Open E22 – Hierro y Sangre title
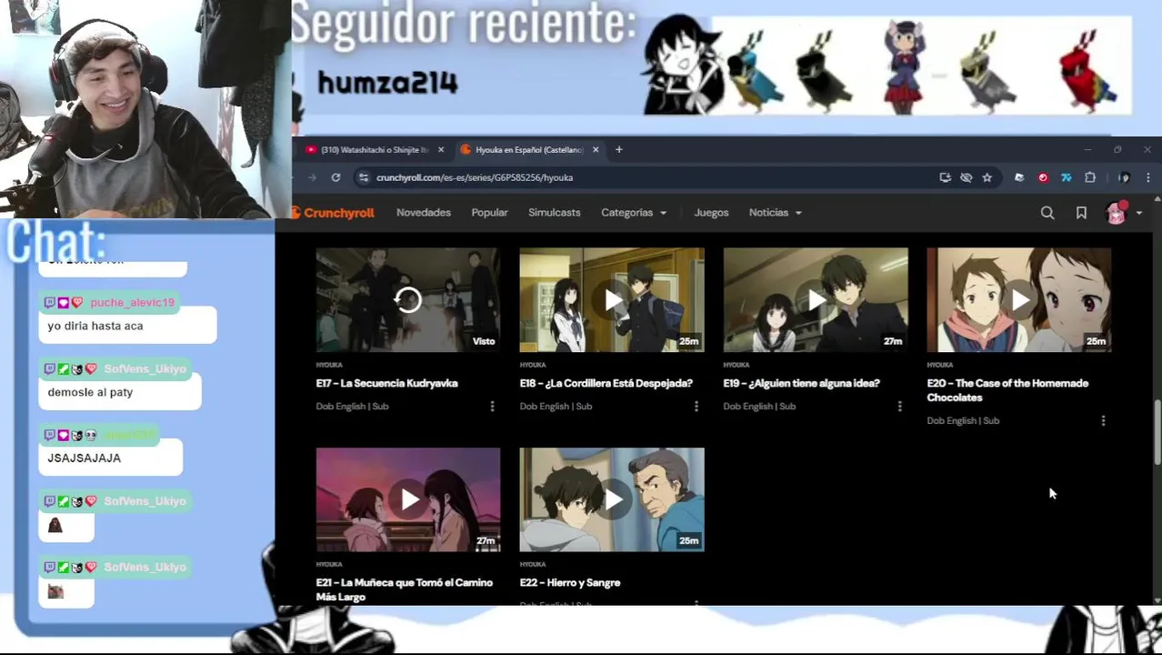The width and height of the screenshot is (1162, 655). click(x=570, y=582)
